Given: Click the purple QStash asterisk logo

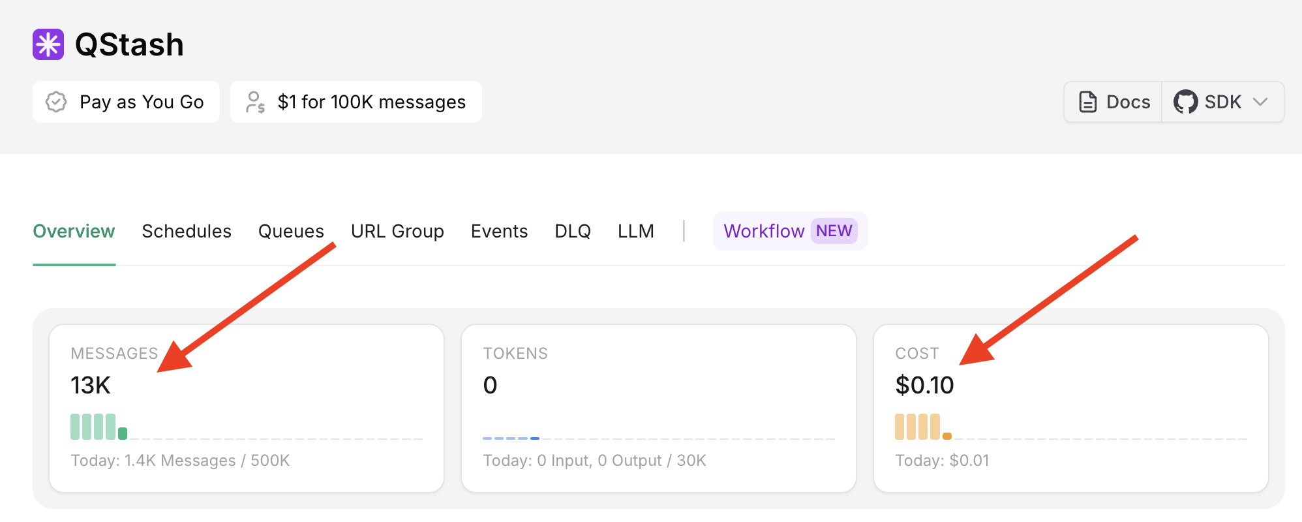Looking at the screenshot, I should [x=48, y=44].
